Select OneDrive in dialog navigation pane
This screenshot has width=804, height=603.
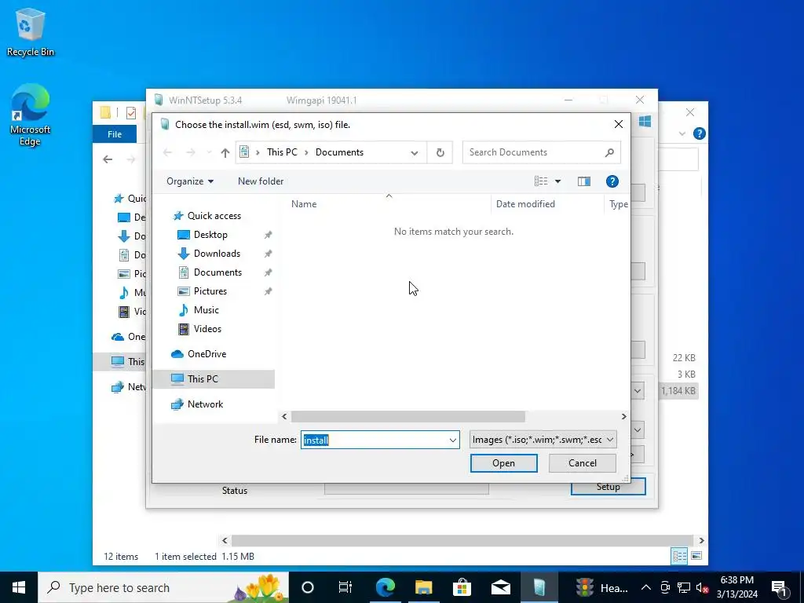[206, 354]
